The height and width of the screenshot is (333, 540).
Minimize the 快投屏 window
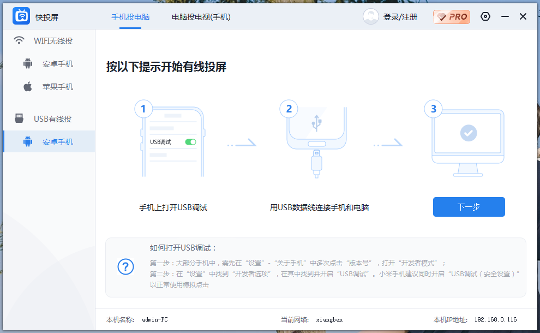point(505,16)
